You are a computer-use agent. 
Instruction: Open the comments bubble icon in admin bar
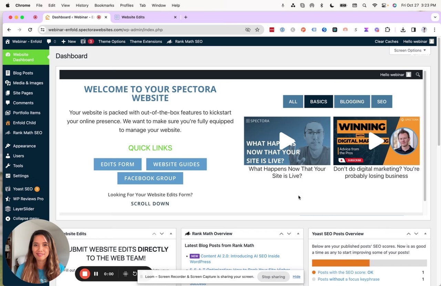51,41
